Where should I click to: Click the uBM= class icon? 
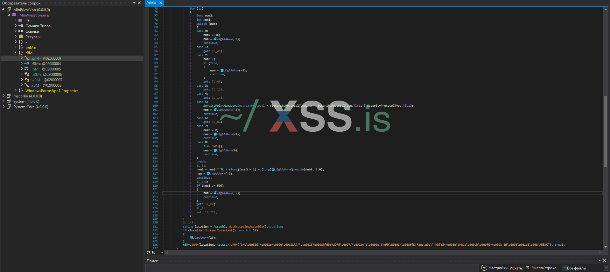(x=27, y=74)
